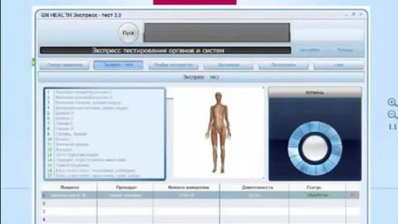Click the Длительность column header
The height and width of the screenshot is (224, 398).
click(257, 187)
